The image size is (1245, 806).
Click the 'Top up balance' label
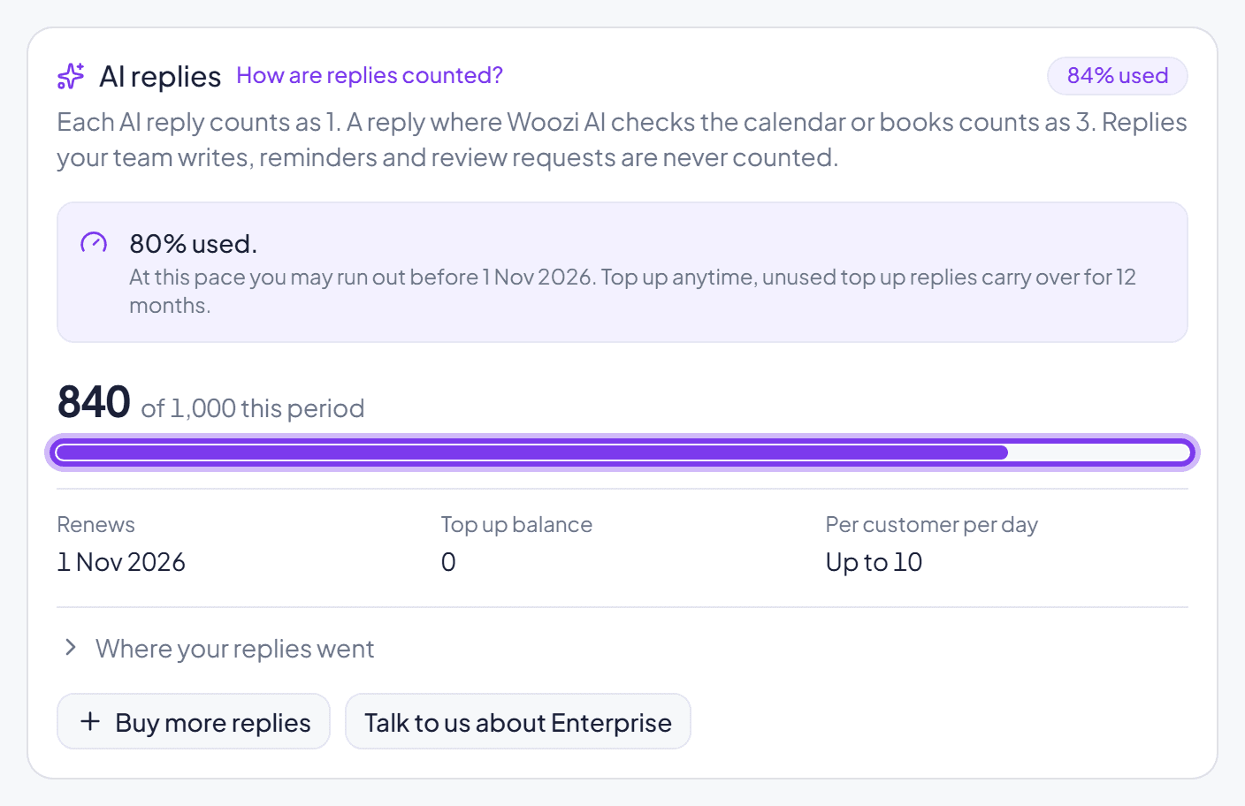point(516,525)
